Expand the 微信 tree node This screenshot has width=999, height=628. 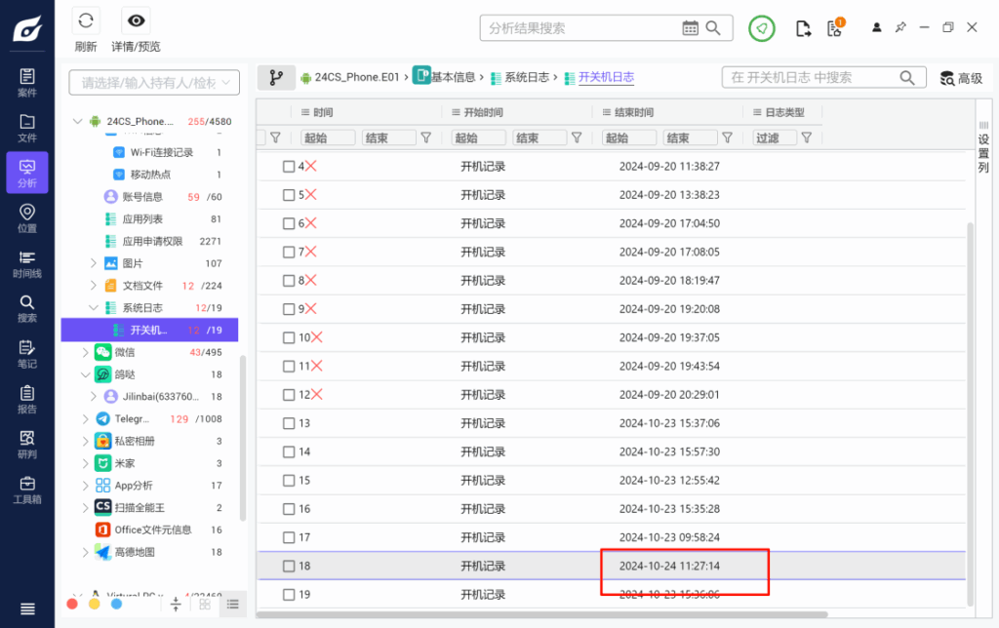[x=83, y=352]
